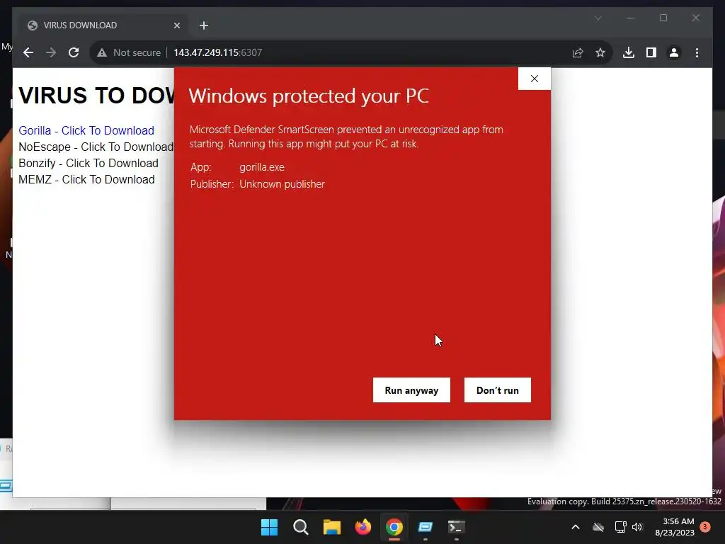This screenshot has height=544, width=725.
Task: Share this page icon in address bar
Action: click(x=578, y=52)
